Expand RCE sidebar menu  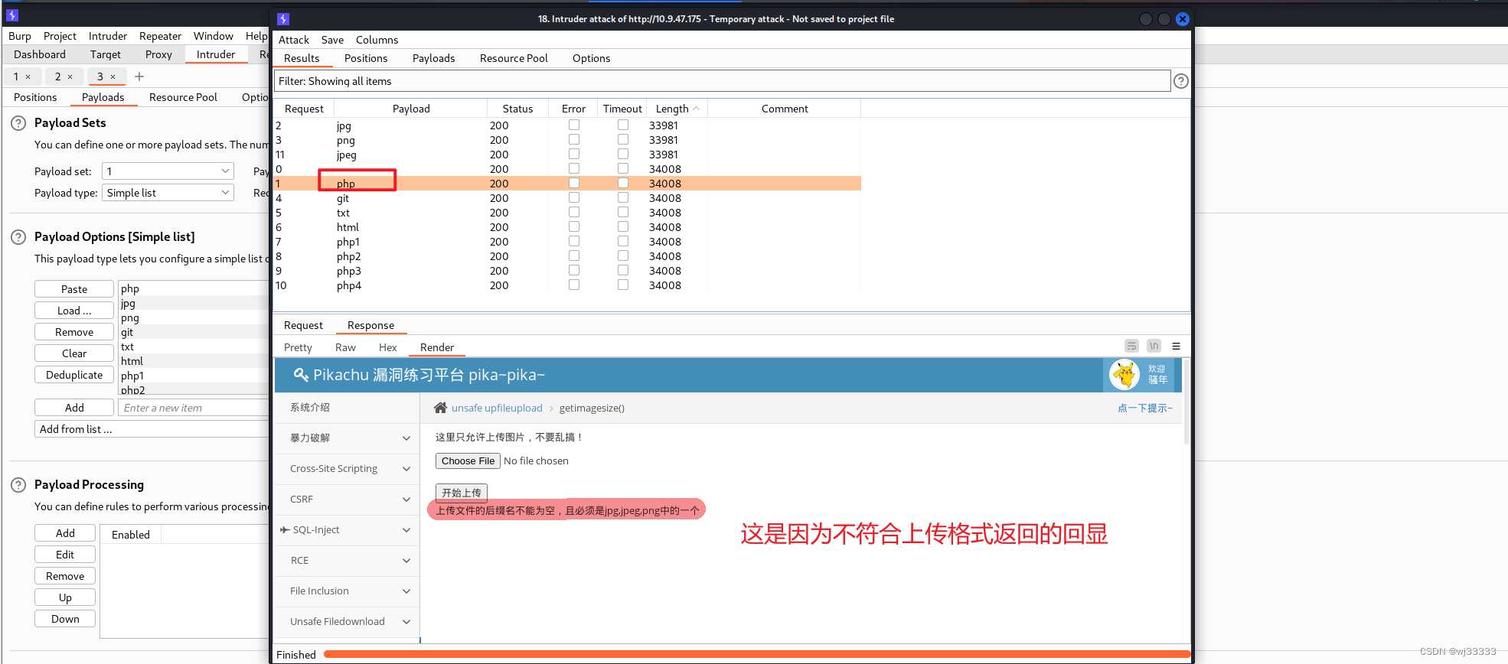[x=348, y=561]
